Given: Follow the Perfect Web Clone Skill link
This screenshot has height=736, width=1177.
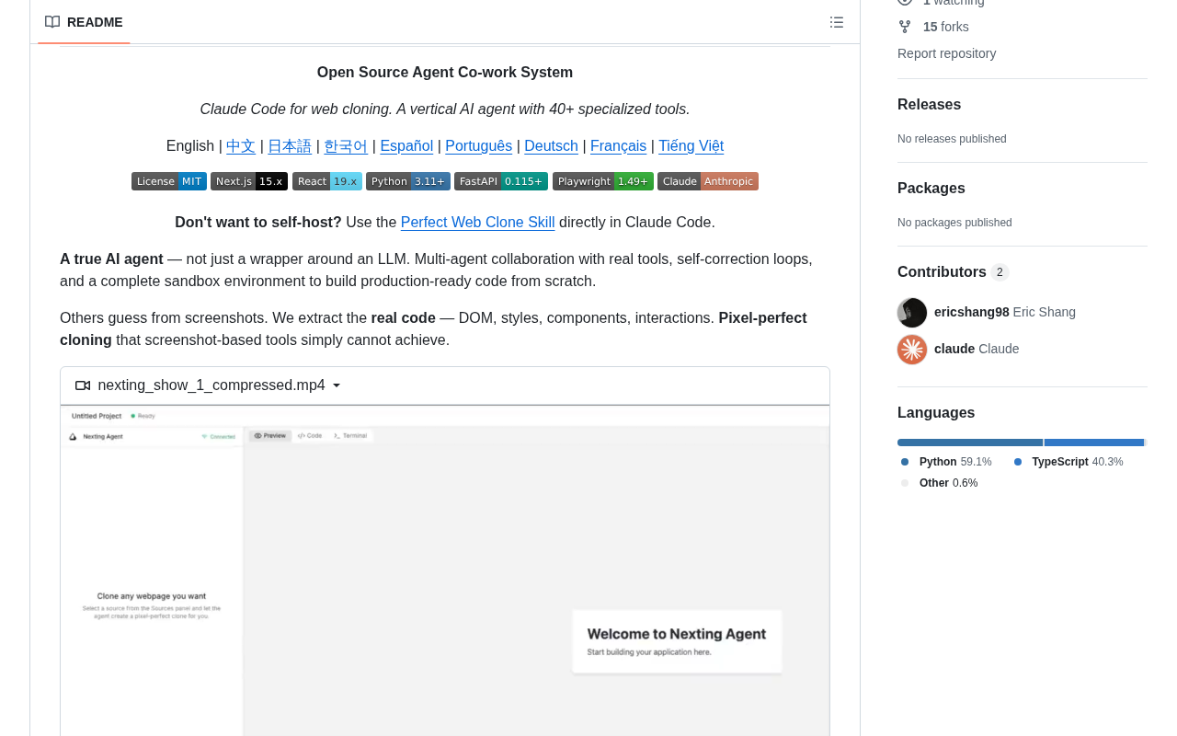Looking at the screenshot, I should click(478, 223).
